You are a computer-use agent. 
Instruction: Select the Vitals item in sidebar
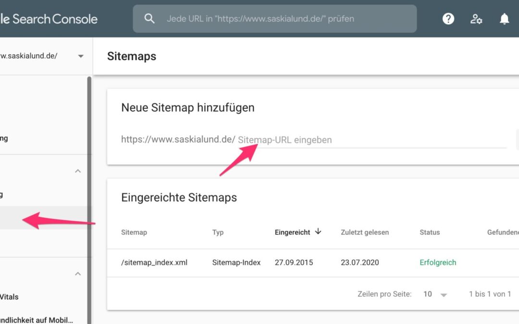click(x=10, y=297)
